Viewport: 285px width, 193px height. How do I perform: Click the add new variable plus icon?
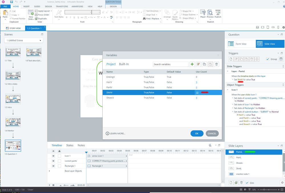click(192, 64)
